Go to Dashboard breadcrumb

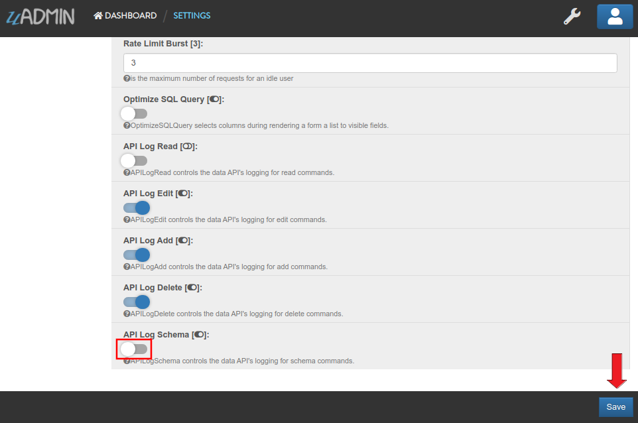(x=125, y=15)
